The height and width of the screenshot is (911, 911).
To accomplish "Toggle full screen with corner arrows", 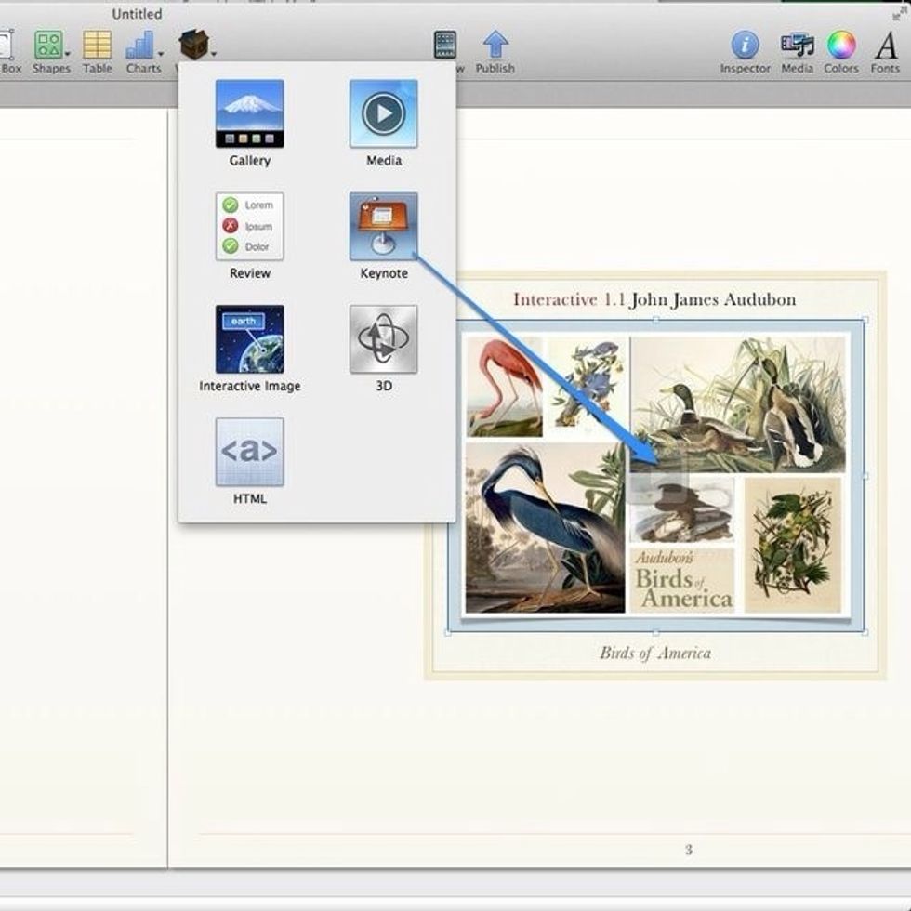I will tap(901, 14).
